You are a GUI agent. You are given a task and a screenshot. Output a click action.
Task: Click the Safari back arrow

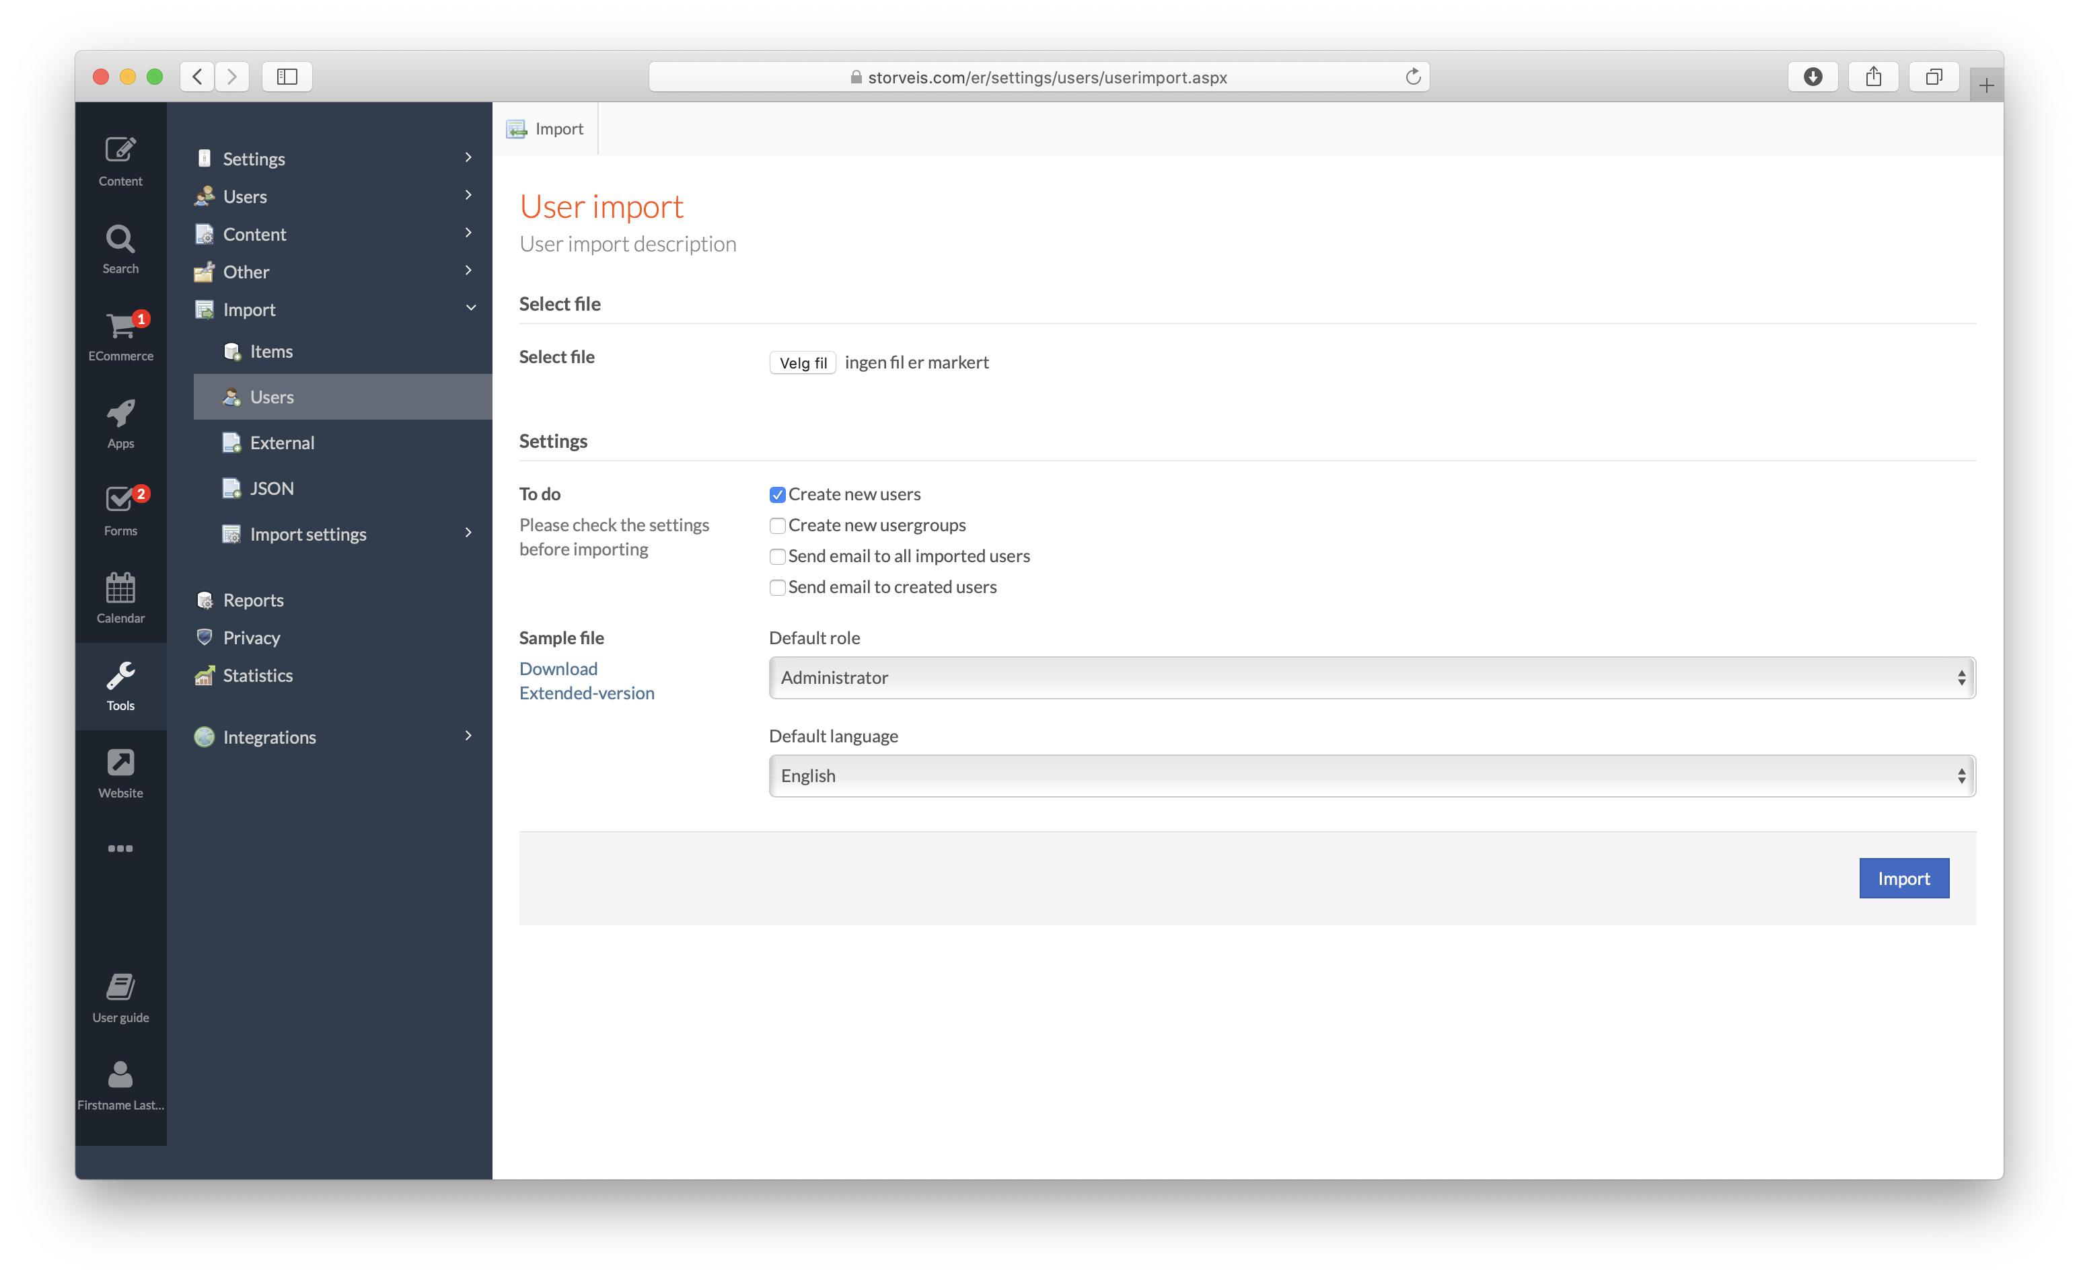pyautogui.click(x=197, y=77)
